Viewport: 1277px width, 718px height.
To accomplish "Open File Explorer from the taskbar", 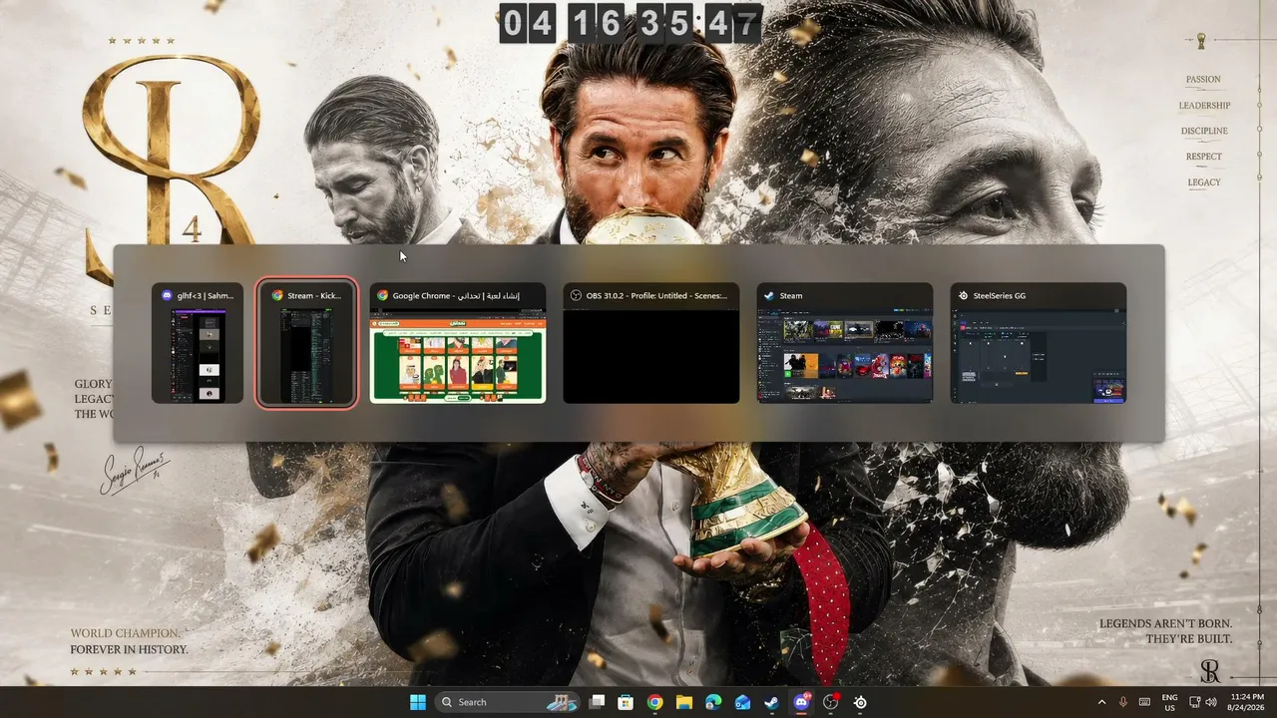I will pyautogui.click(x=684, y=702).
